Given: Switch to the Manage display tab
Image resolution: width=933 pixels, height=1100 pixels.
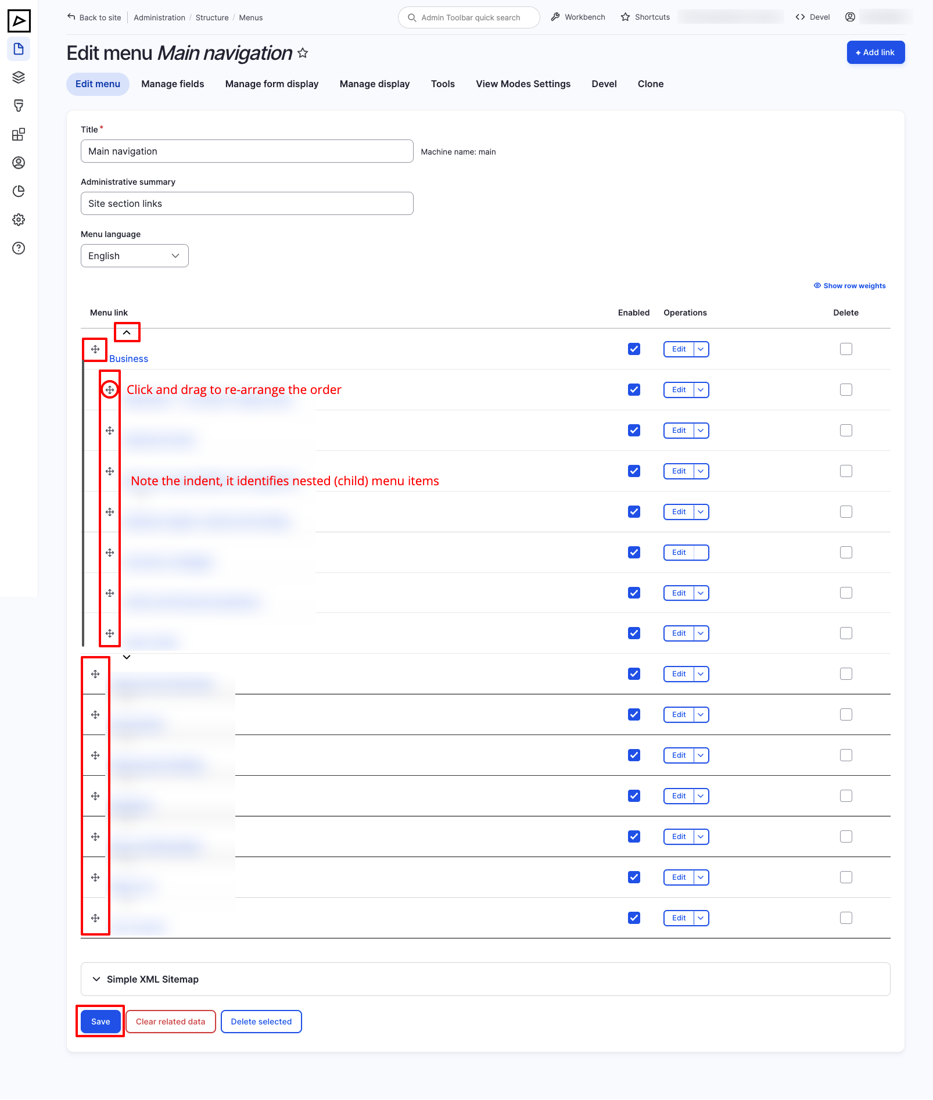Looking at the screenshot, I should pos(375,84).
